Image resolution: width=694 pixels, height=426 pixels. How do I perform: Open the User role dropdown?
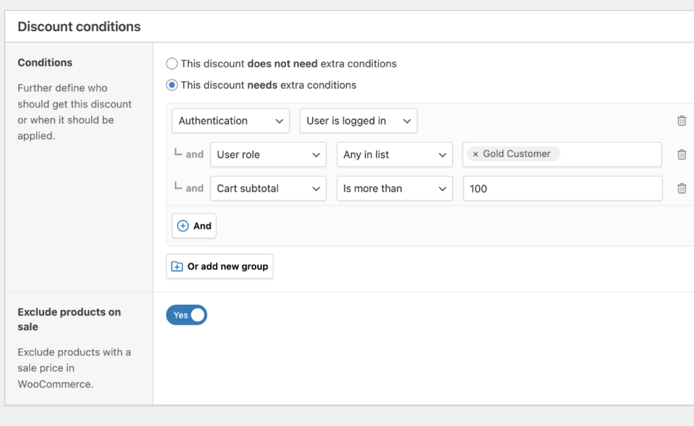(268, 154)
